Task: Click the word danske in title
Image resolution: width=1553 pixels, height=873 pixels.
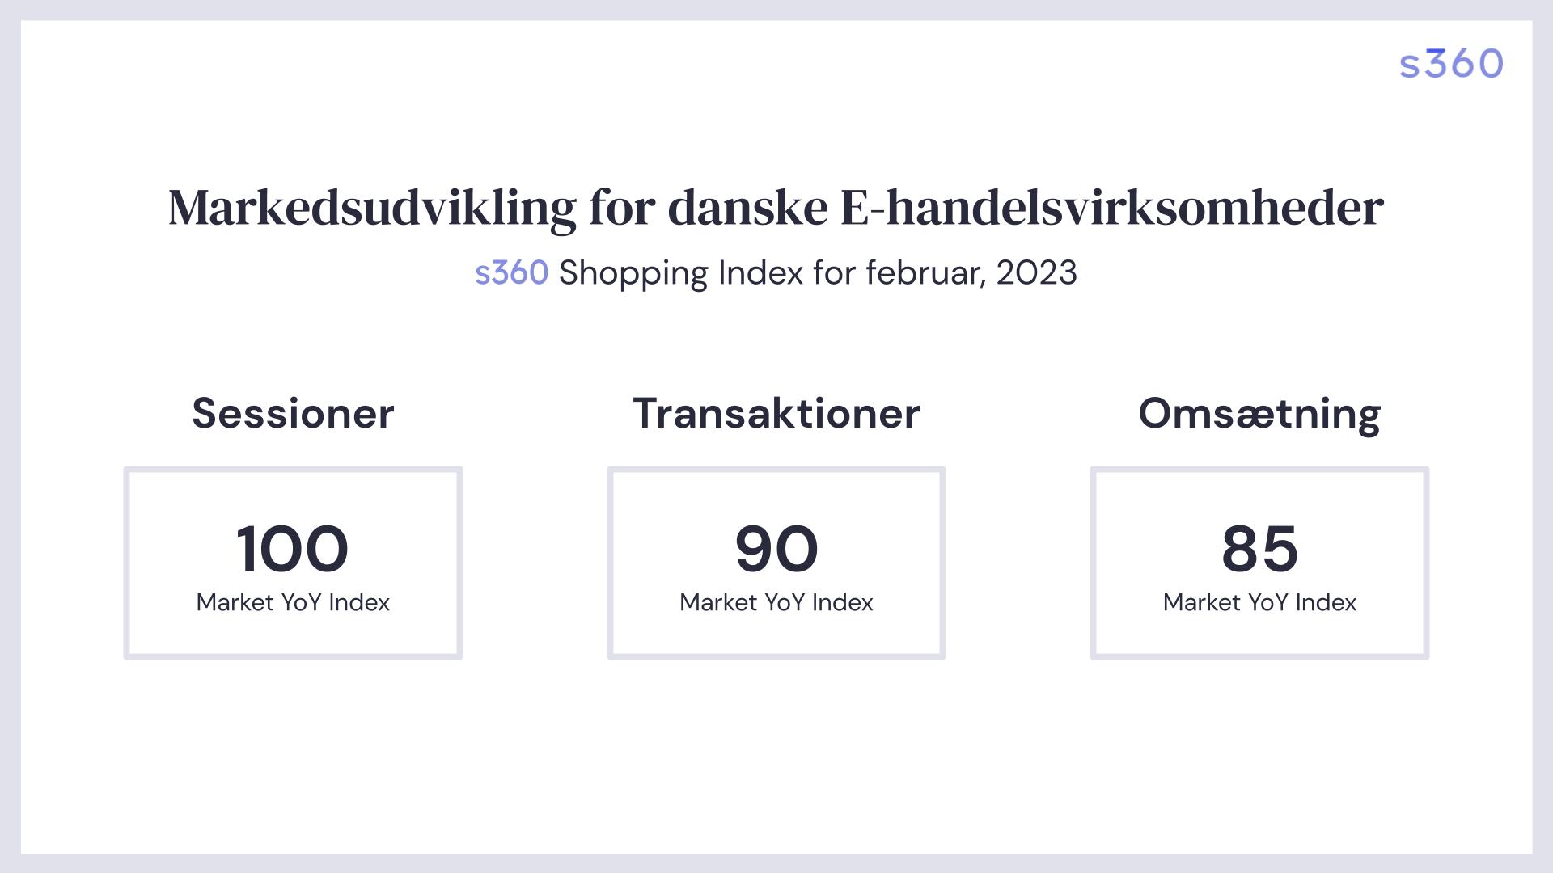Action: pyautogui.click(x=748, y=207)
